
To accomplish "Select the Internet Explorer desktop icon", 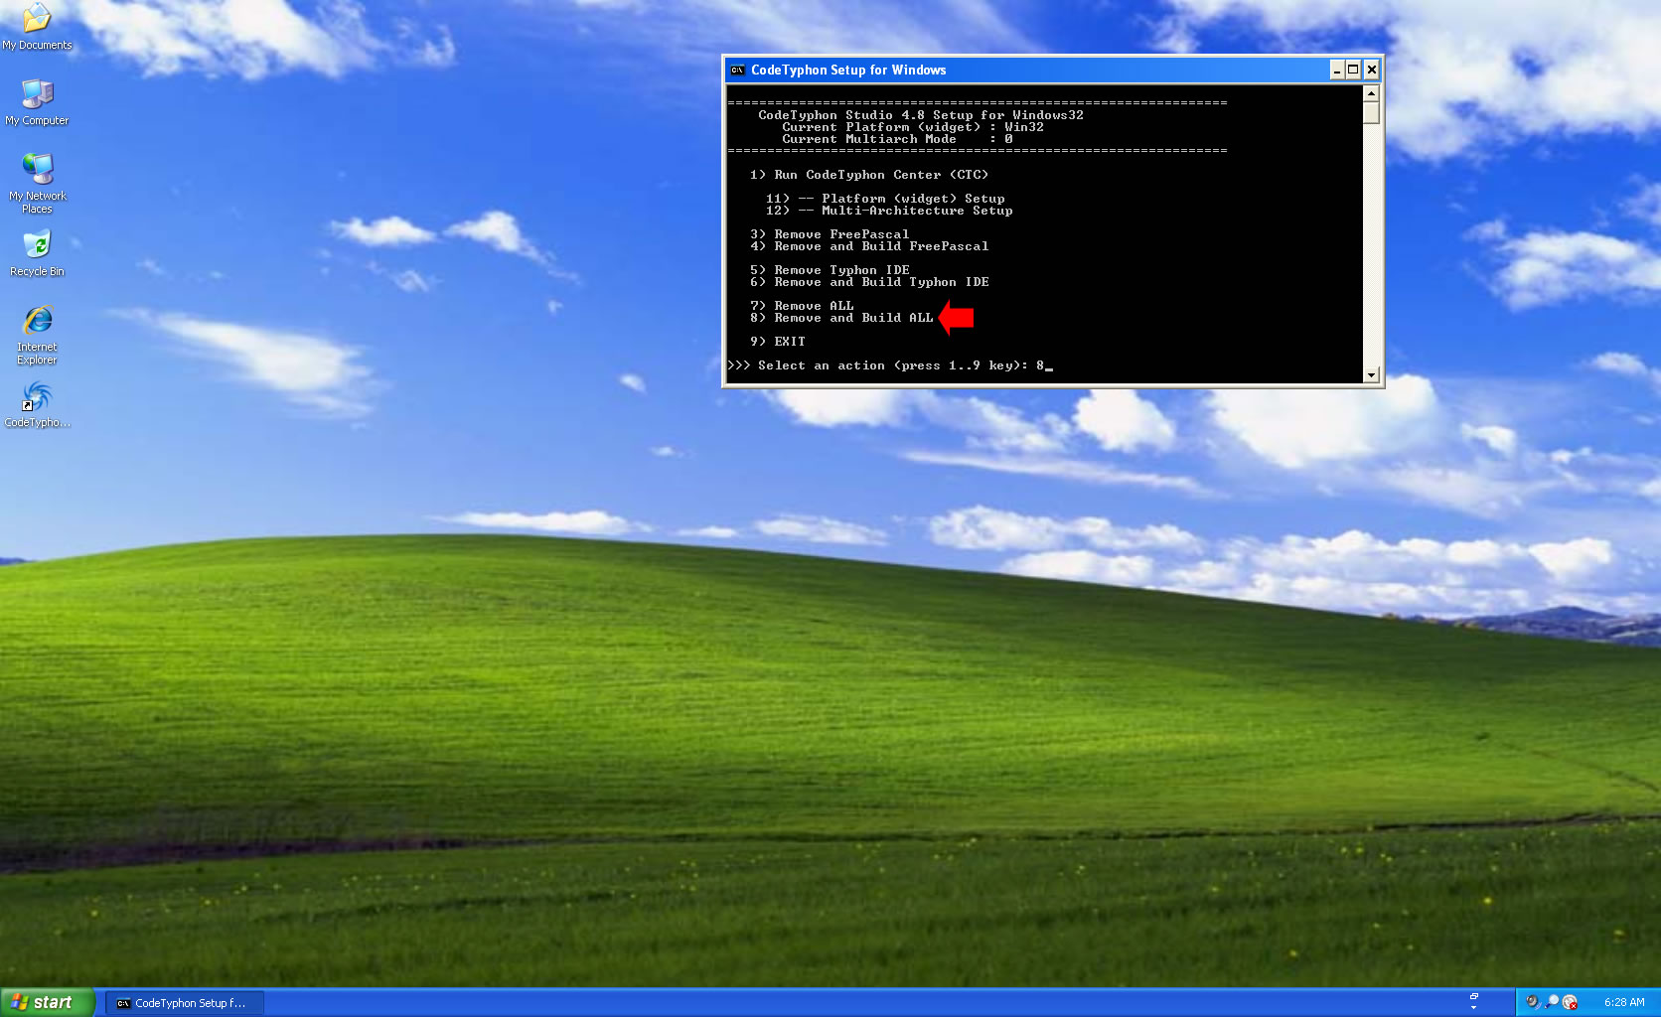I will coord(37,336).
